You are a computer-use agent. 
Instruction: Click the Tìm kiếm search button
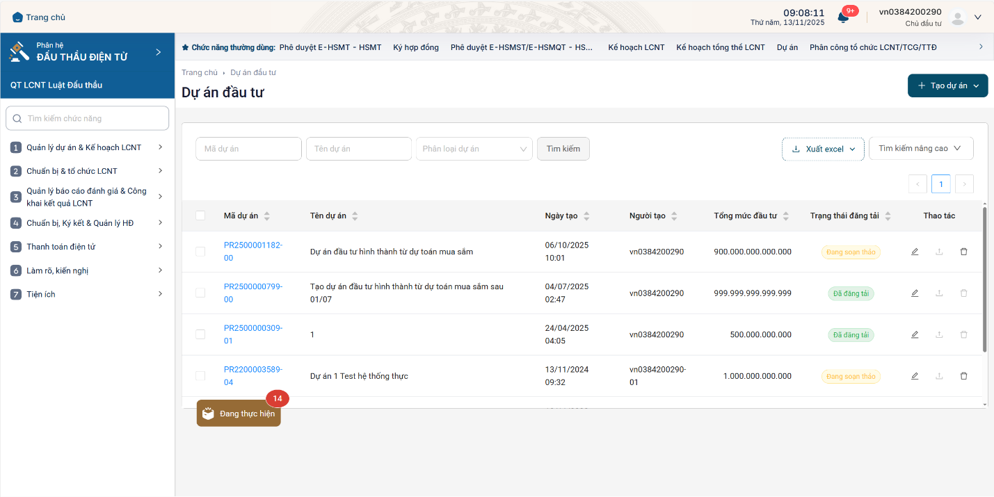coord(563,149)
